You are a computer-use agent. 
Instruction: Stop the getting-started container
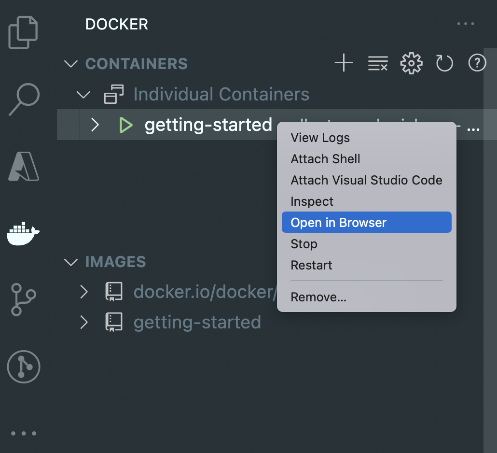[304, 244]
